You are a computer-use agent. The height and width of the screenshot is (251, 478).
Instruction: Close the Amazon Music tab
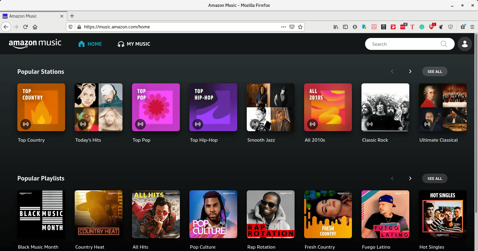click(62, 16)
